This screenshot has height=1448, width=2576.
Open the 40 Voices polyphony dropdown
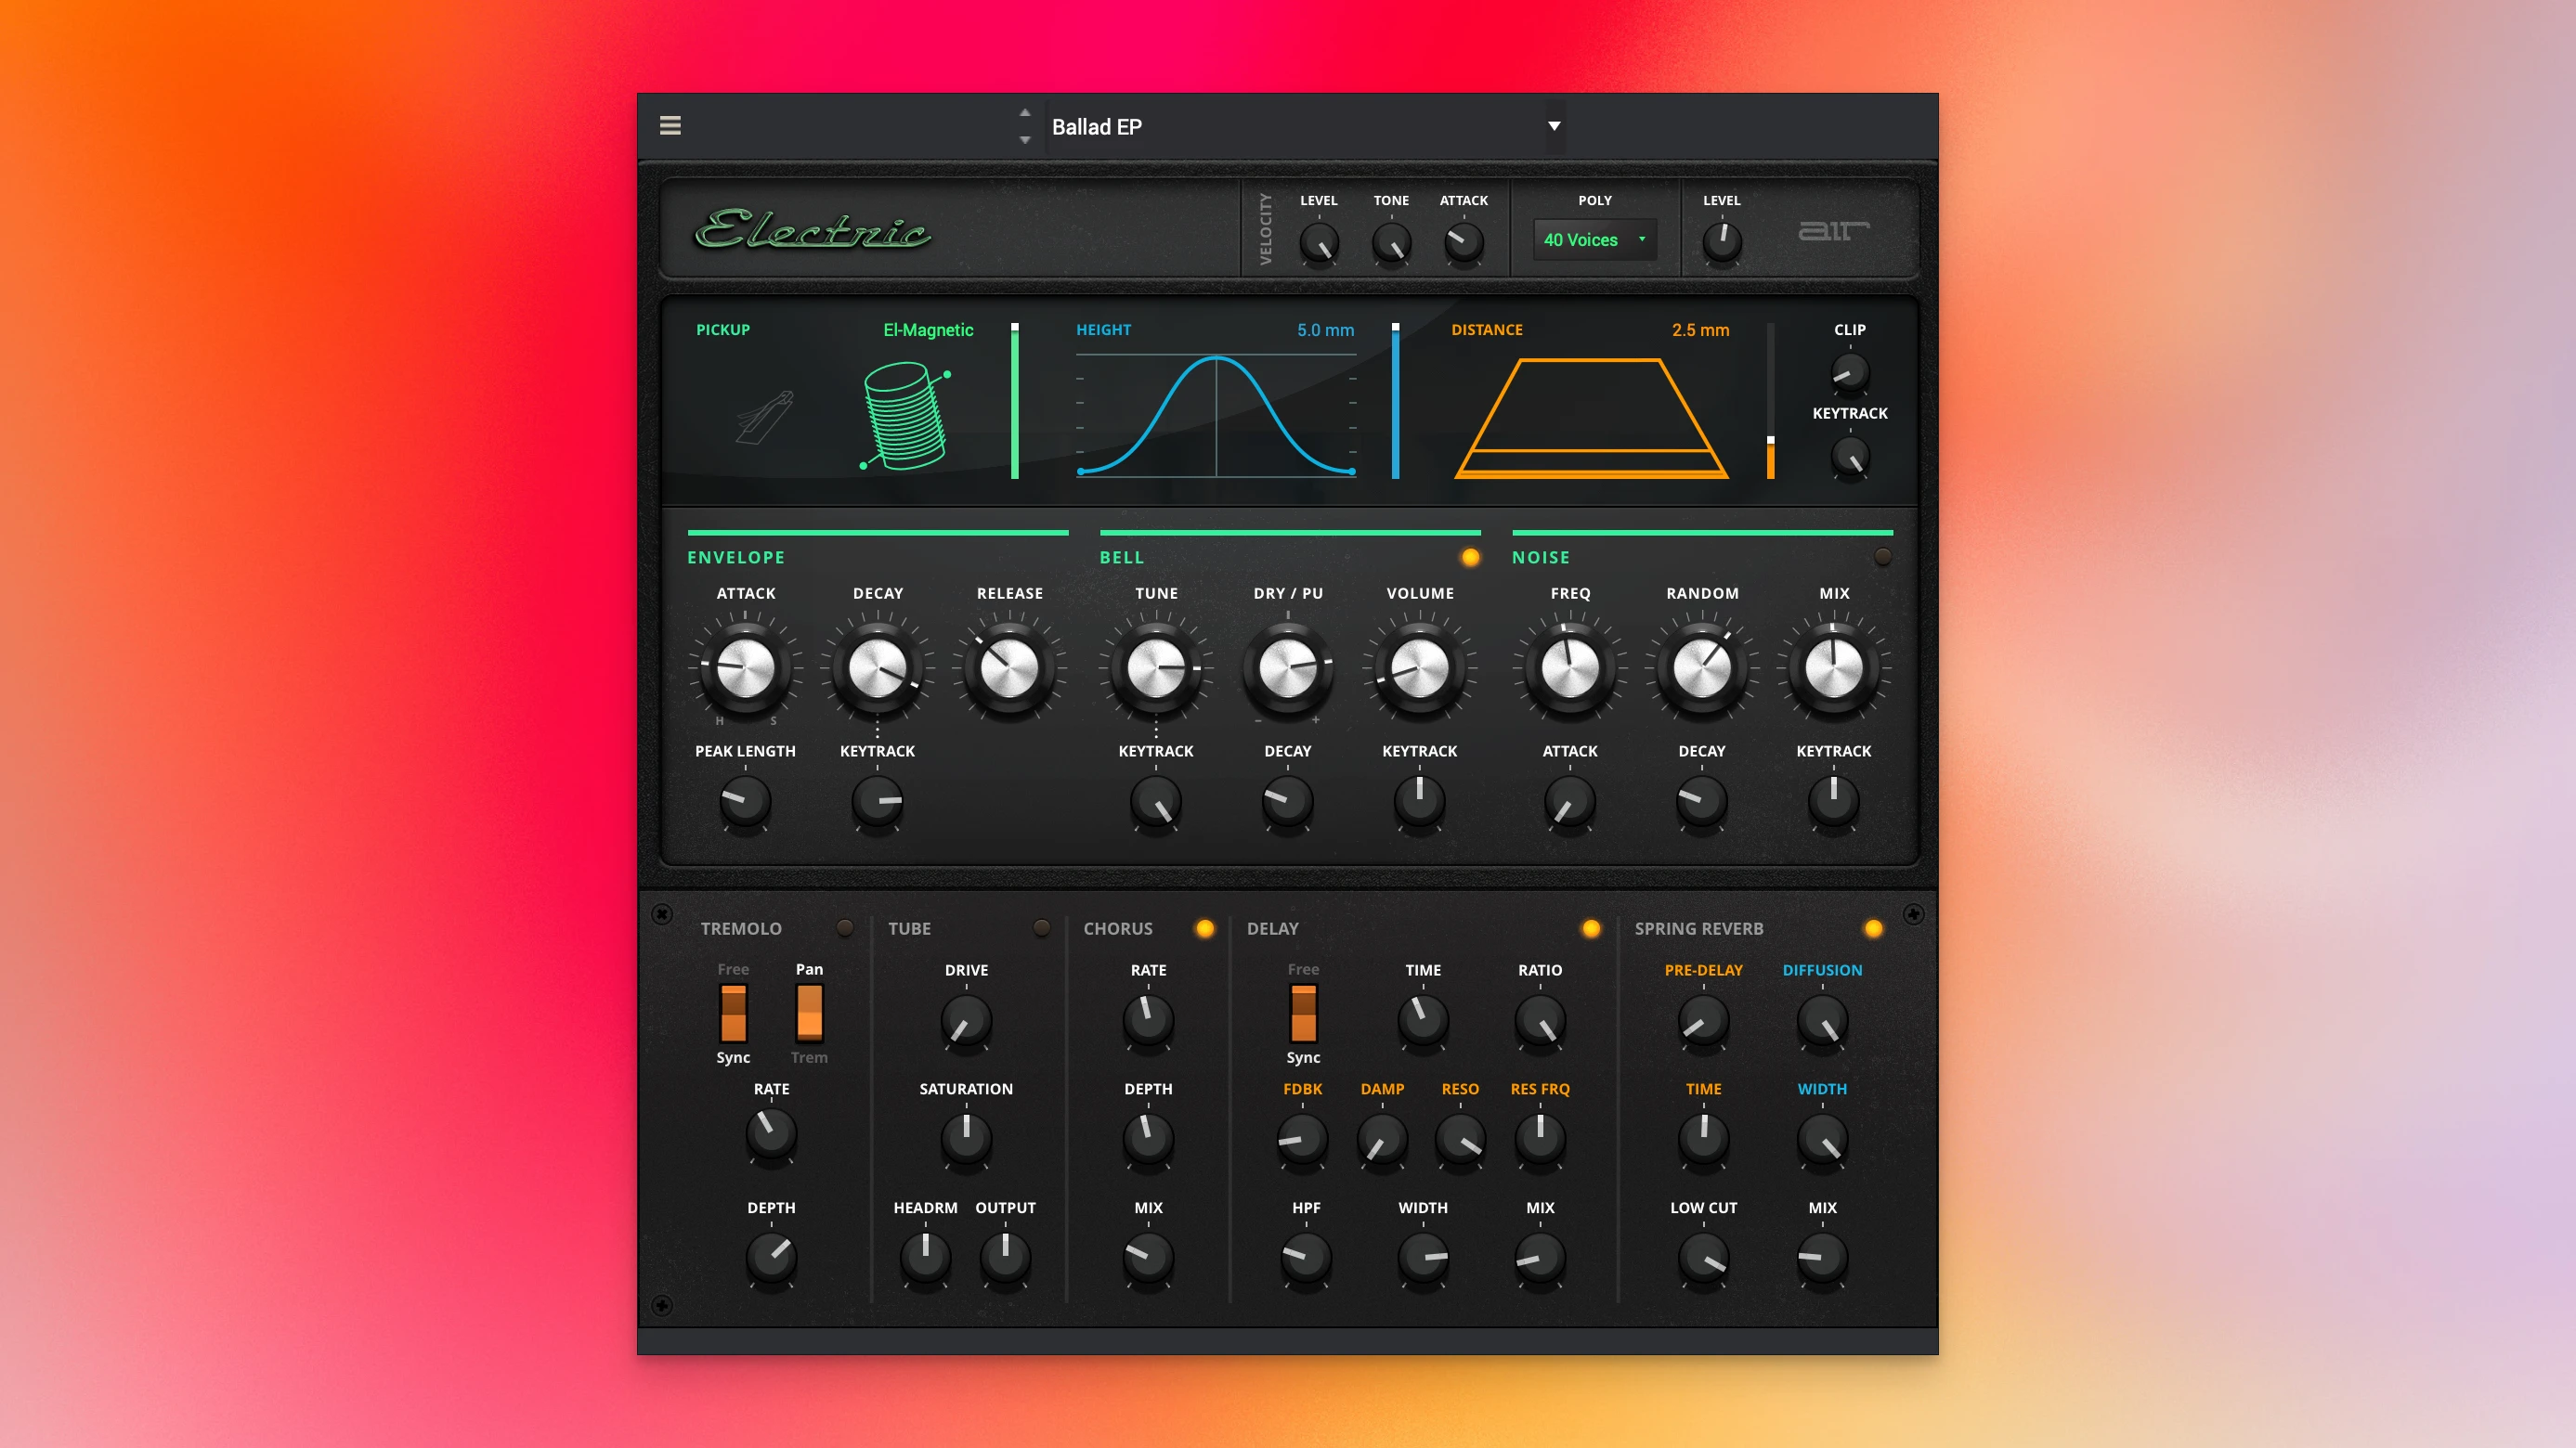(x=1594, y=239)
